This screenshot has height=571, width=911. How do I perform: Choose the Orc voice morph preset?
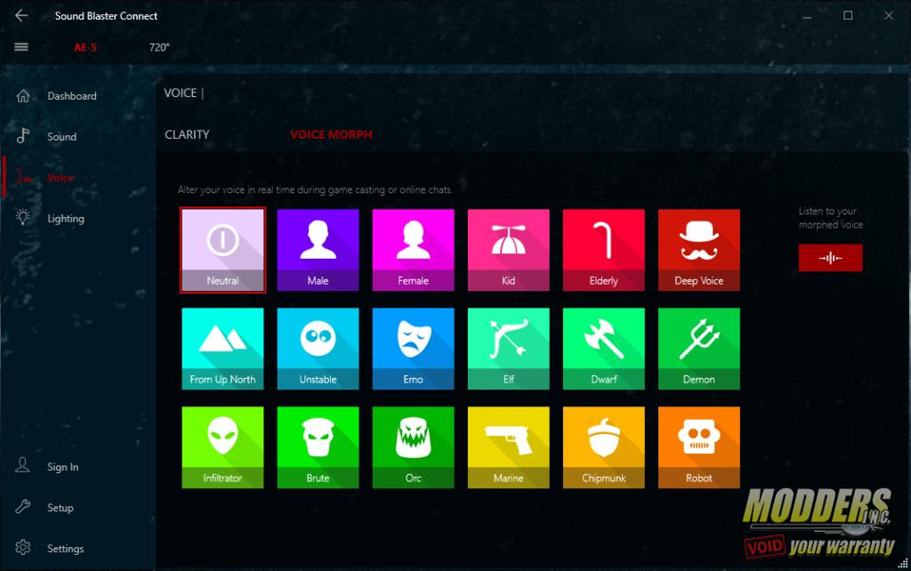coord(413,447)
